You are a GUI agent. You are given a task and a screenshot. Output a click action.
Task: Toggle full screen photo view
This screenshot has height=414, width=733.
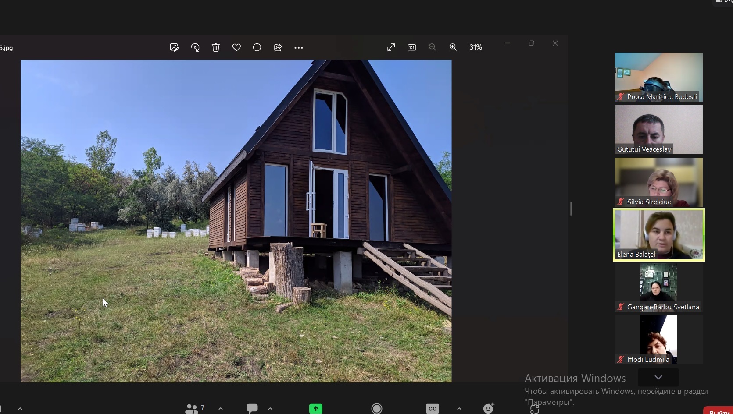pos(391,47)
